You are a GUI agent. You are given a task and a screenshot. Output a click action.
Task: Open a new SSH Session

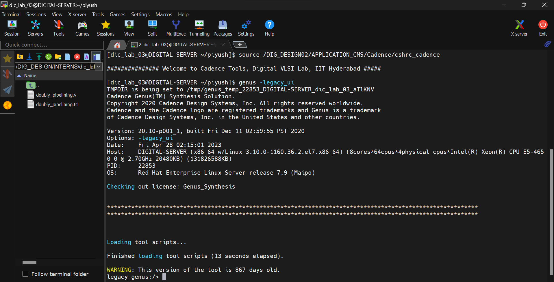[12, 27]
